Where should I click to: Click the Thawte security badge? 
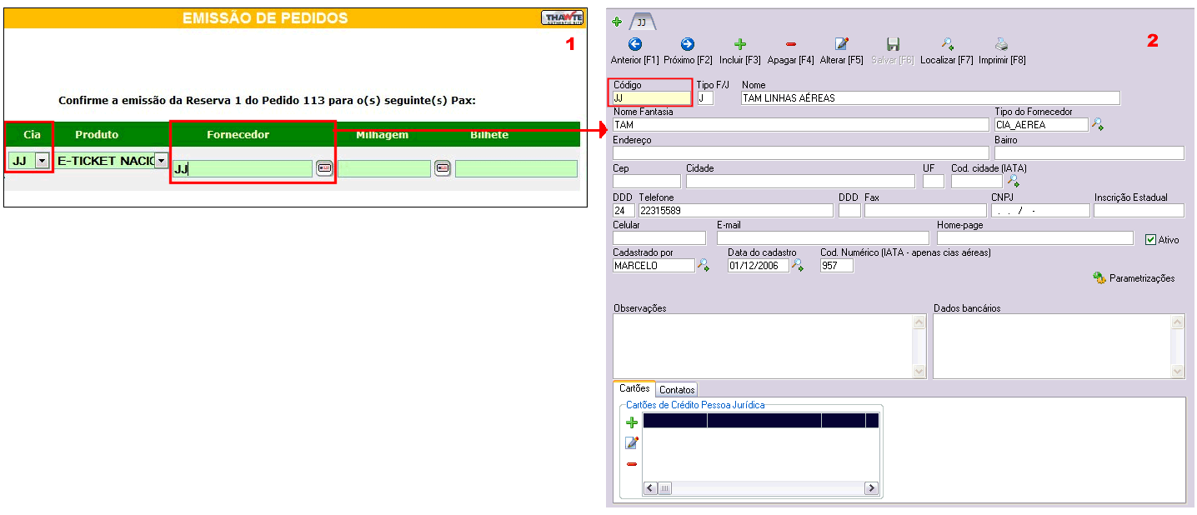(x=562, y=17)
